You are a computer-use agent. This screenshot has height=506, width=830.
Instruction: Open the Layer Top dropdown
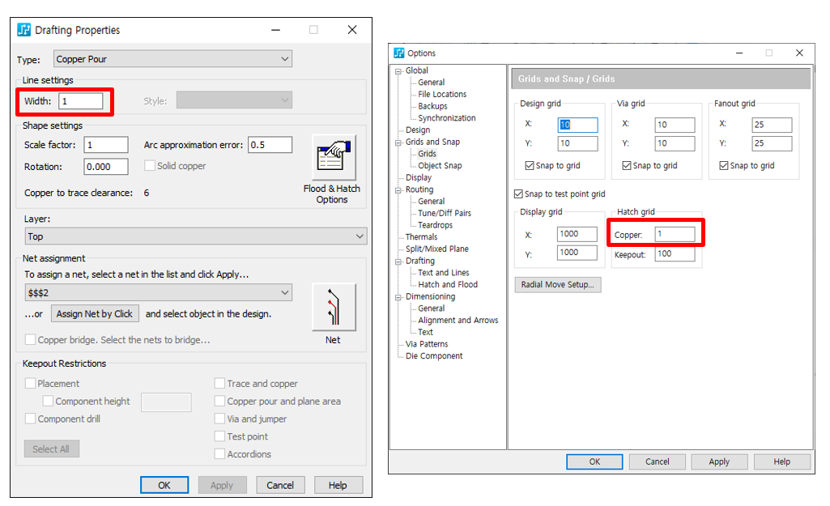(x=196, y=236)
